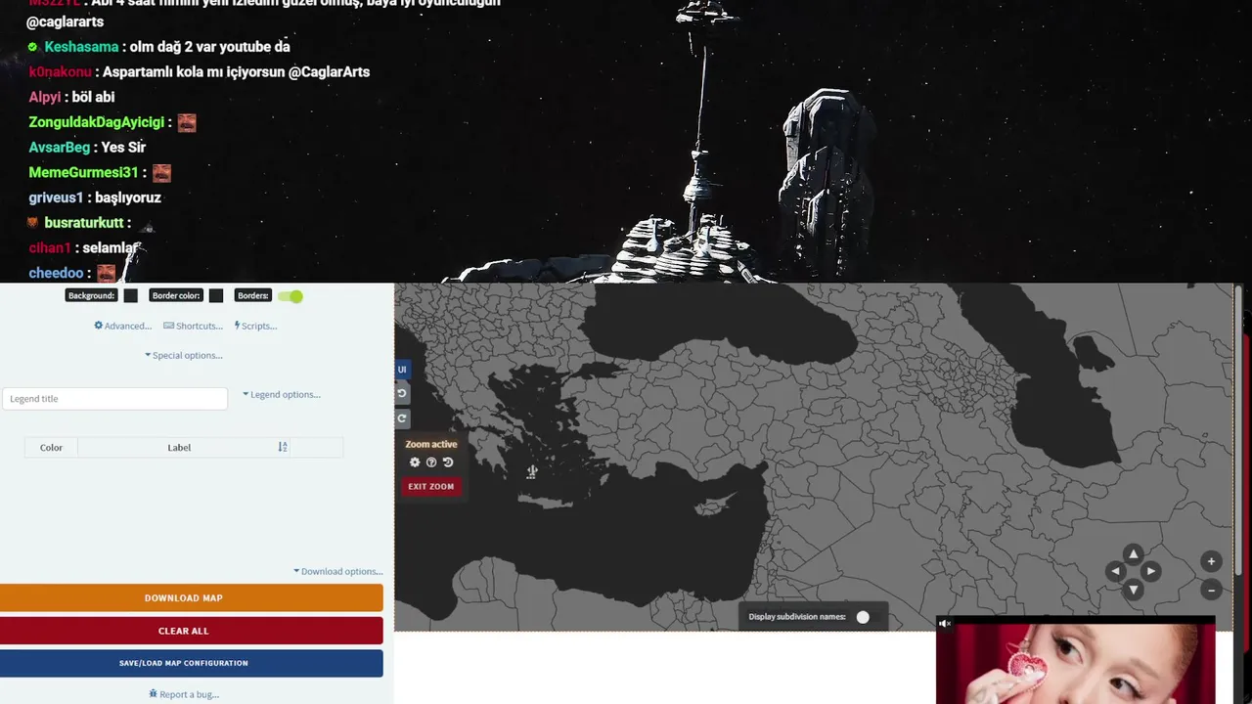The height and width of the screenshot is (704, 1252).
Task: Pan the map up with the arrow
Action: 1133,554
